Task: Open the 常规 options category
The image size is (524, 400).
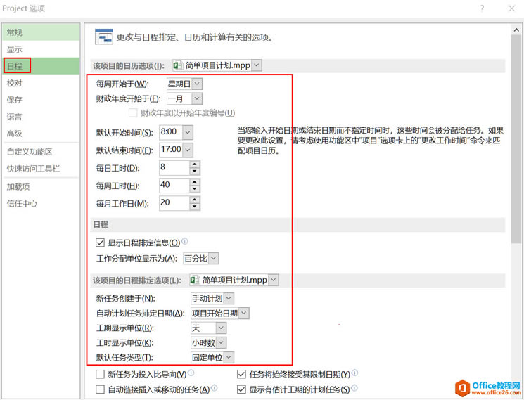Action: pyautogui.click(x=41, y=32)
